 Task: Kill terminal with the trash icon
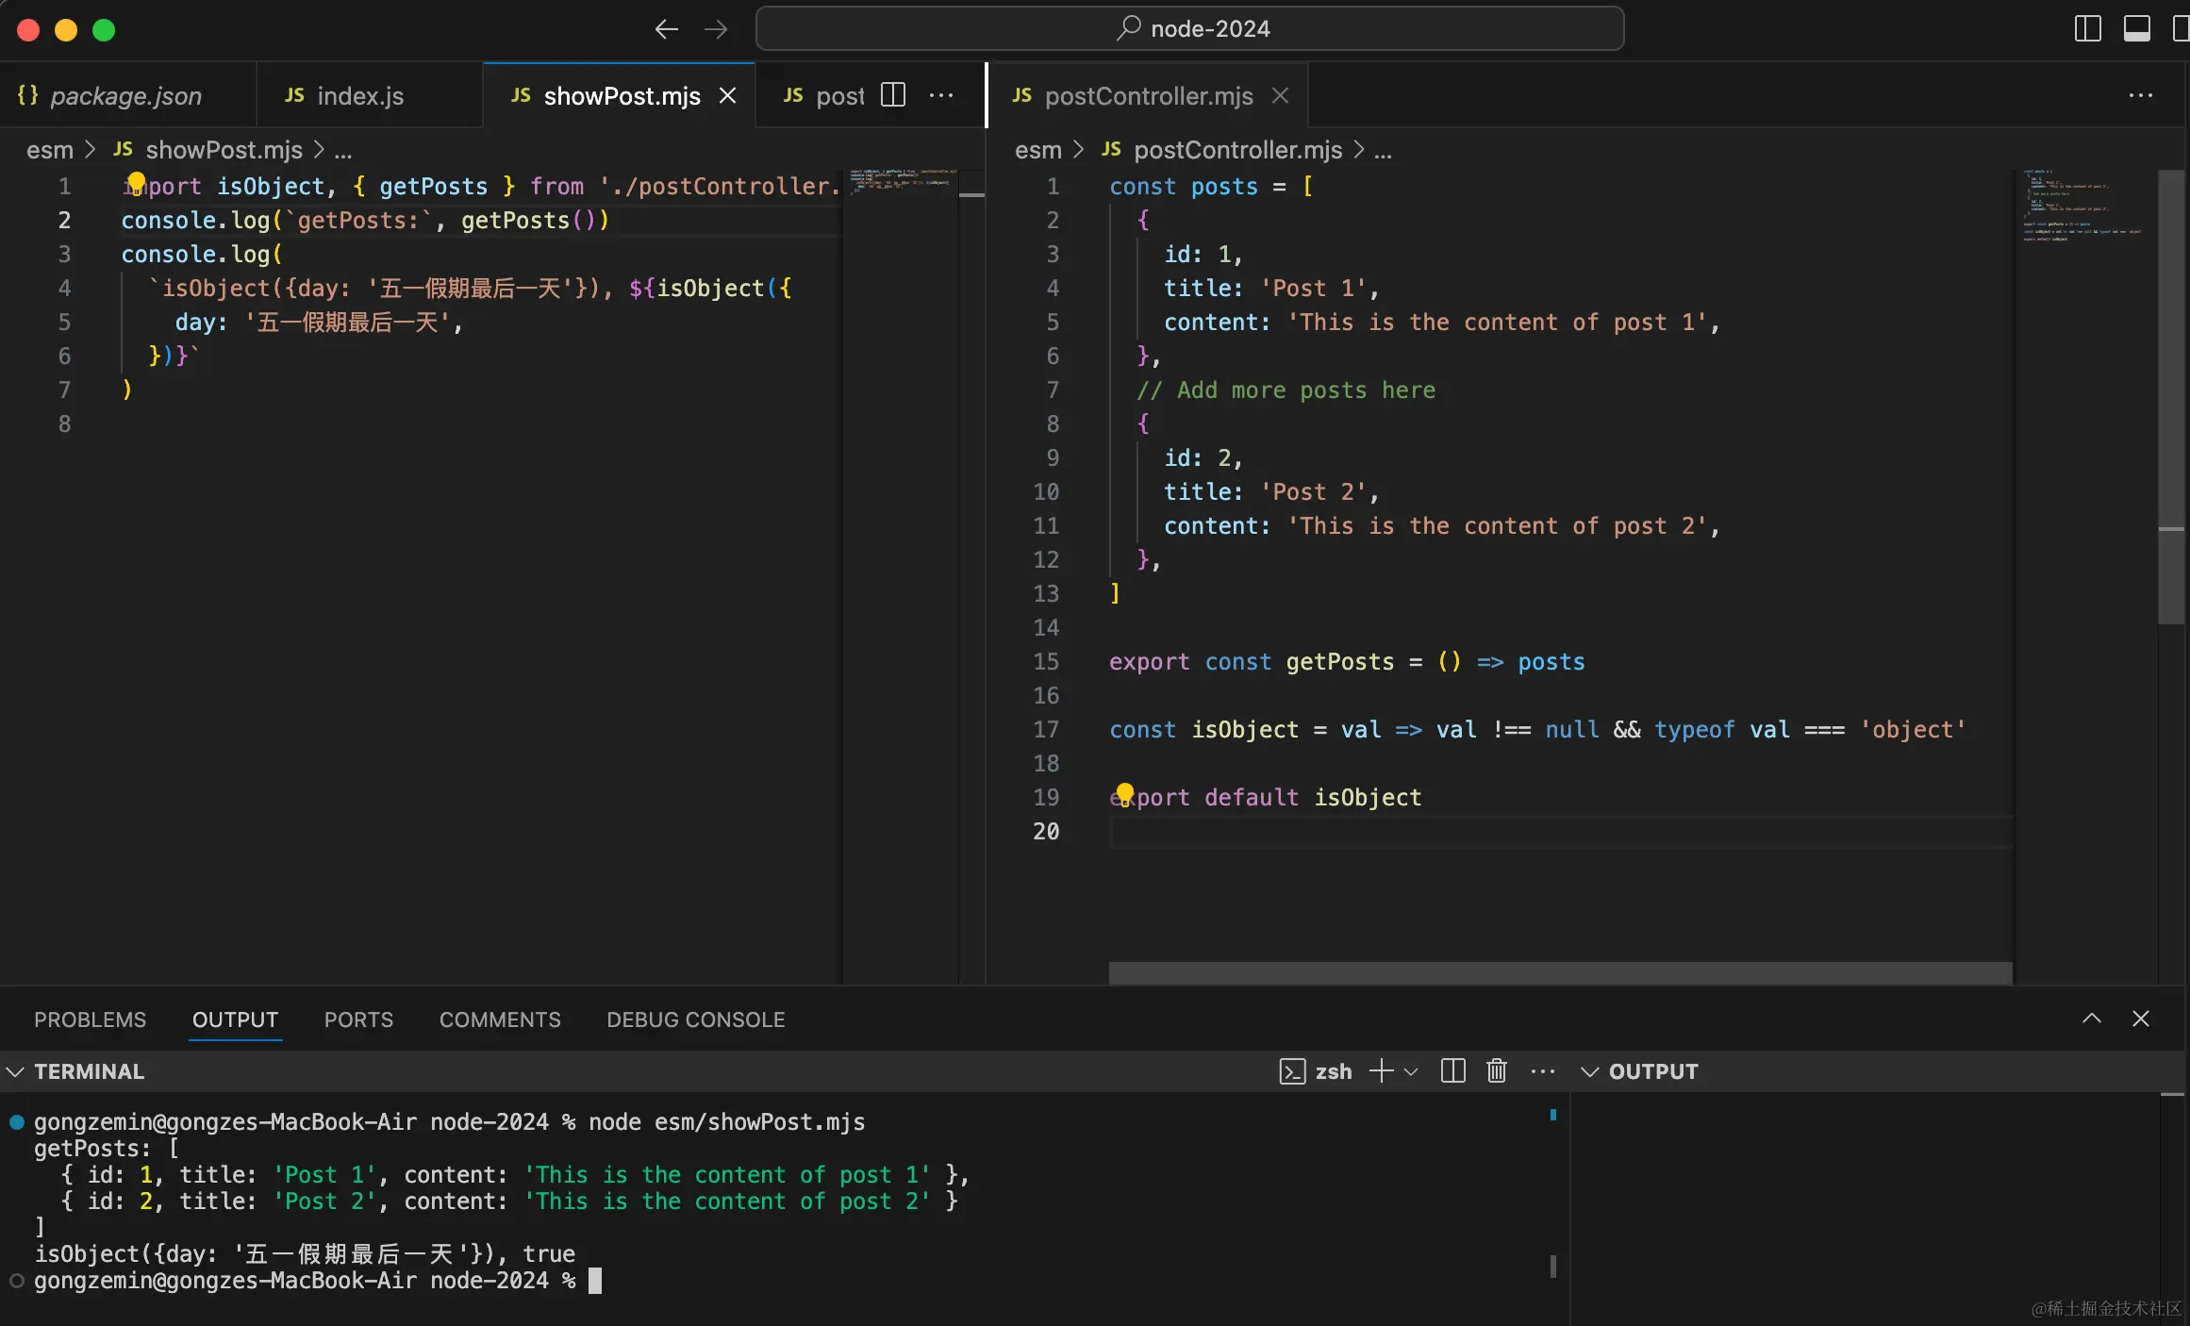(x=1496, y=1071)
